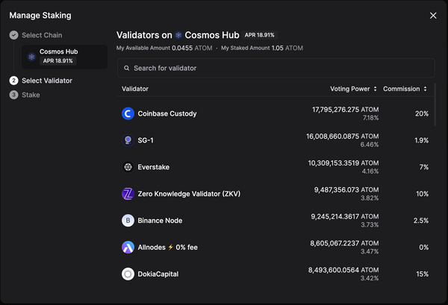Click the SG-1 validator logo

coord(128,140)
